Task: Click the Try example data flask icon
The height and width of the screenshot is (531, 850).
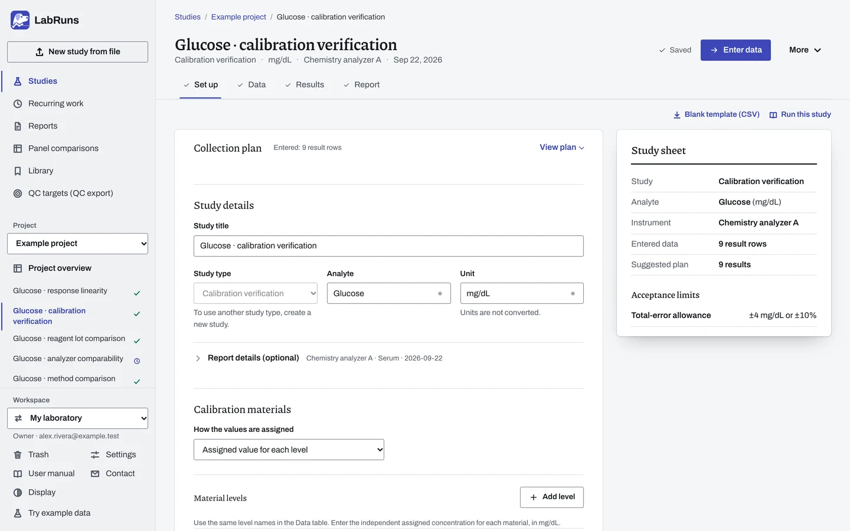Action: (18, 513)
